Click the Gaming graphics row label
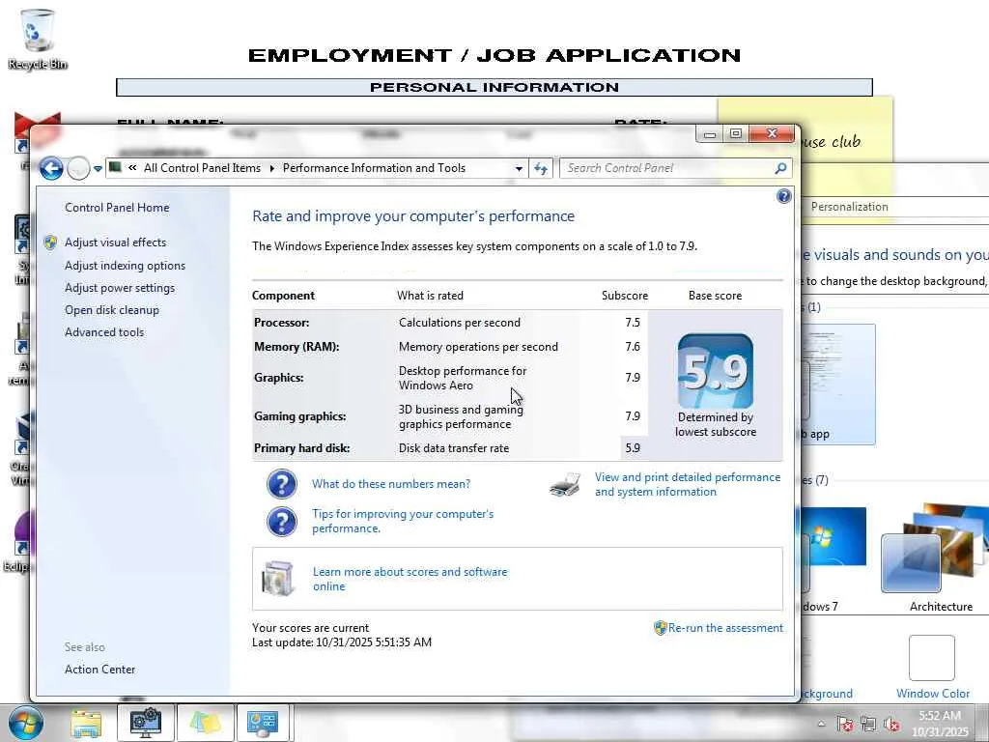This screenshot has width=989, height=742. click(300, 416)
